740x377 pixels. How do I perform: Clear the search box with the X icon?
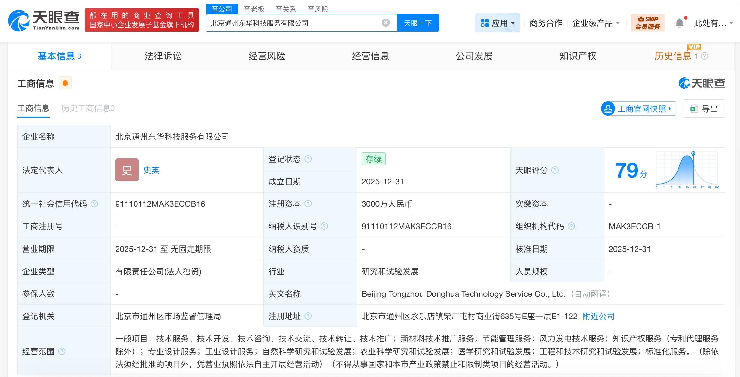coord(386,22)
